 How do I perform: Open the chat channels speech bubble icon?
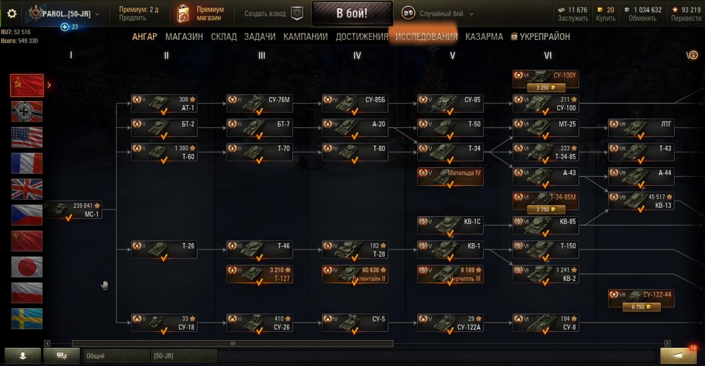(61, 355)
